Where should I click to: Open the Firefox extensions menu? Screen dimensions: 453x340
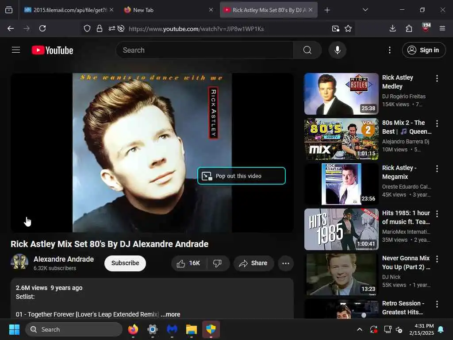[x=409, y=28]
